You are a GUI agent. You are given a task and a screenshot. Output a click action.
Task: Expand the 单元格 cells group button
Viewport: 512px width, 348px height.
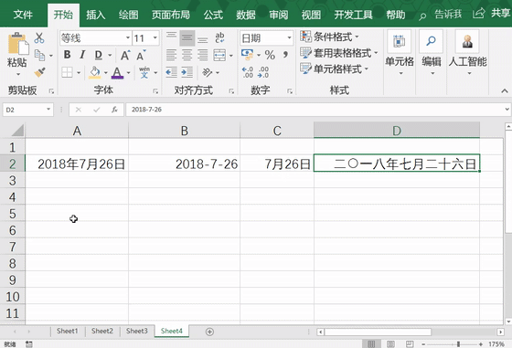[x=400, y=52]
